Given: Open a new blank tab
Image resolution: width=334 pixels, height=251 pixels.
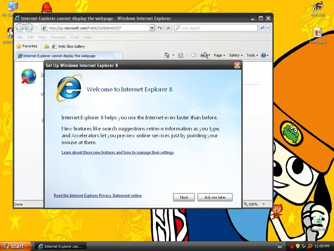Looking at the screenshot, I should (118, 56).
